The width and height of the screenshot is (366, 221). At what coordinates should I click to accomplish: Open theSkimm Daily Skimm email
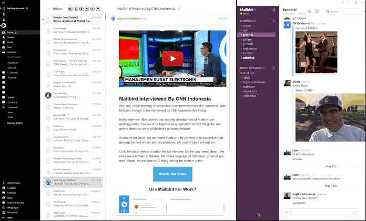[x=73, y=128]
